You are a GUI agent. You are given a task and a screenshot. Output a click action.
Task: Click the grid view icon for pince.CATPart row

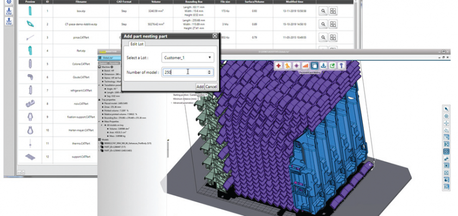pos(333,37)
